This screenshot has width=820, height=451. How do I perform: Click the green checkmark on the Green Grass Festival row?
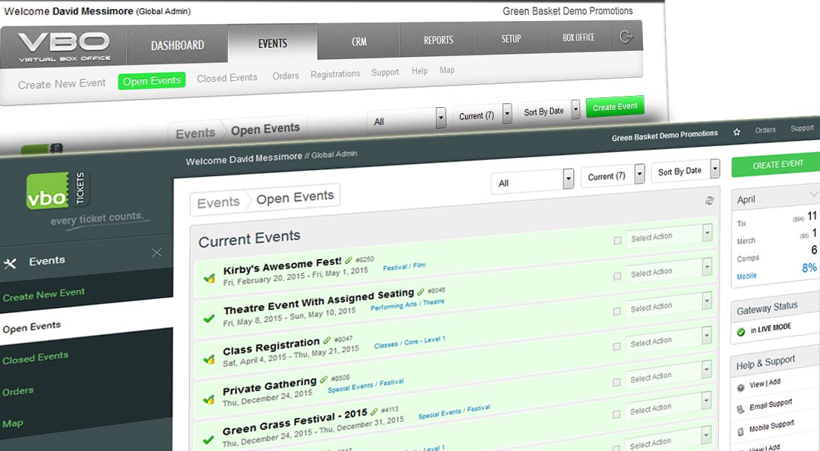pyautogui.click(x=208, y=440)
